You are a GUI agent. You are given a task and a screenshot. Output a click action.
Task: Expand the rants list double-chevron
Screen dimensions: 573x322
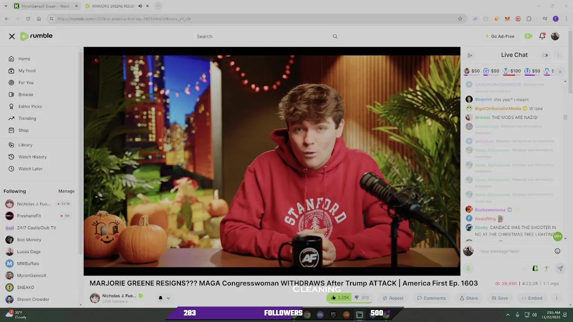[x=560, y=72]
